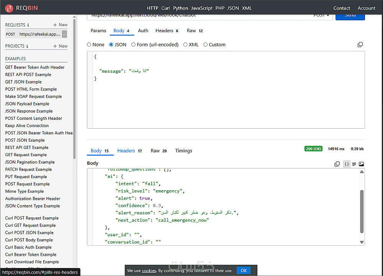This screenshot has height=276, width=383.
Task: Switch to the response Timings tab
Action: pos(183,151)
